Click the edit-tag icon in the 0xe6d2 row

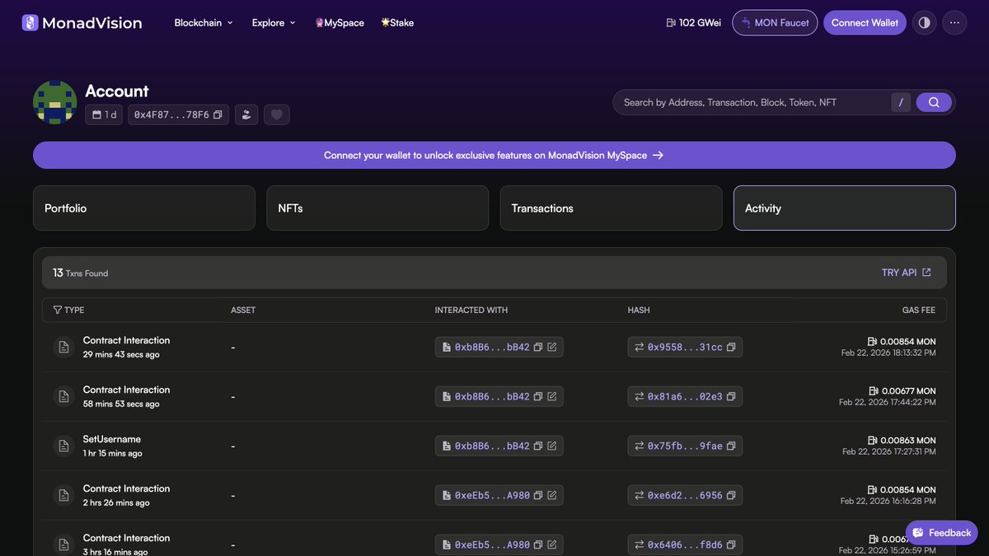(552, 496)
